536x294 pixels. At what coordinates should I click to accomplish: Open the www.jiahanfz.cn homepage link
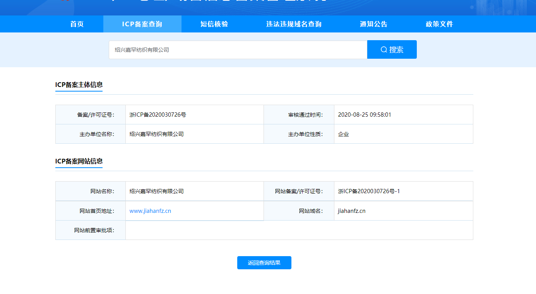[150, 211]
